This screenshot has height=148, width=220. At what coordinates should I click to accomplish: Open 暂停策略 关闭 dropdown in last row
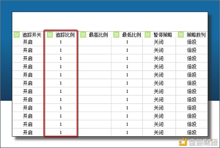tap(158, 132)
